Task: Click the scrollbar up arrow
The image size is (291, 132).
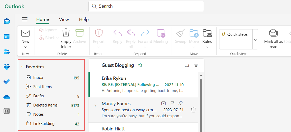Action: pyautogui.click(x=201, y=75)
